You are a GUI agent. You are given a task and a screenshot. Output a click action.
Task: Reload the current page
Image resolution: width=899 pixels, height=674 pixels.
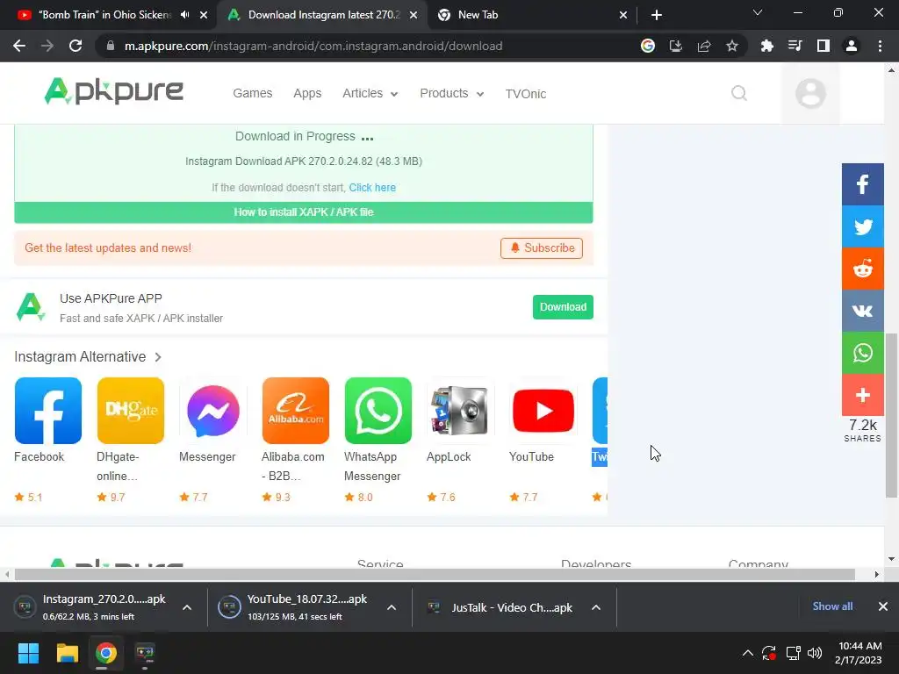[x=76, y=46]
